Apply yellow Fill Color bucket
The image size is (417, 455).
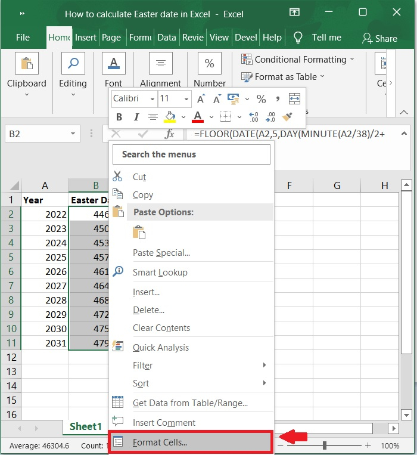tap(170, 117)
